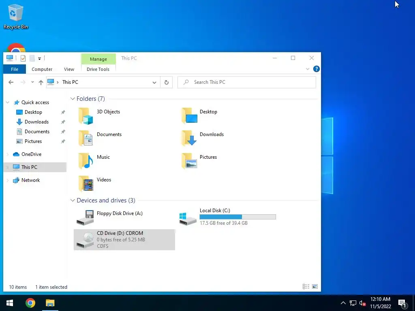
Task: Click the muted volume tray icon
Action: tap(363, 303)
